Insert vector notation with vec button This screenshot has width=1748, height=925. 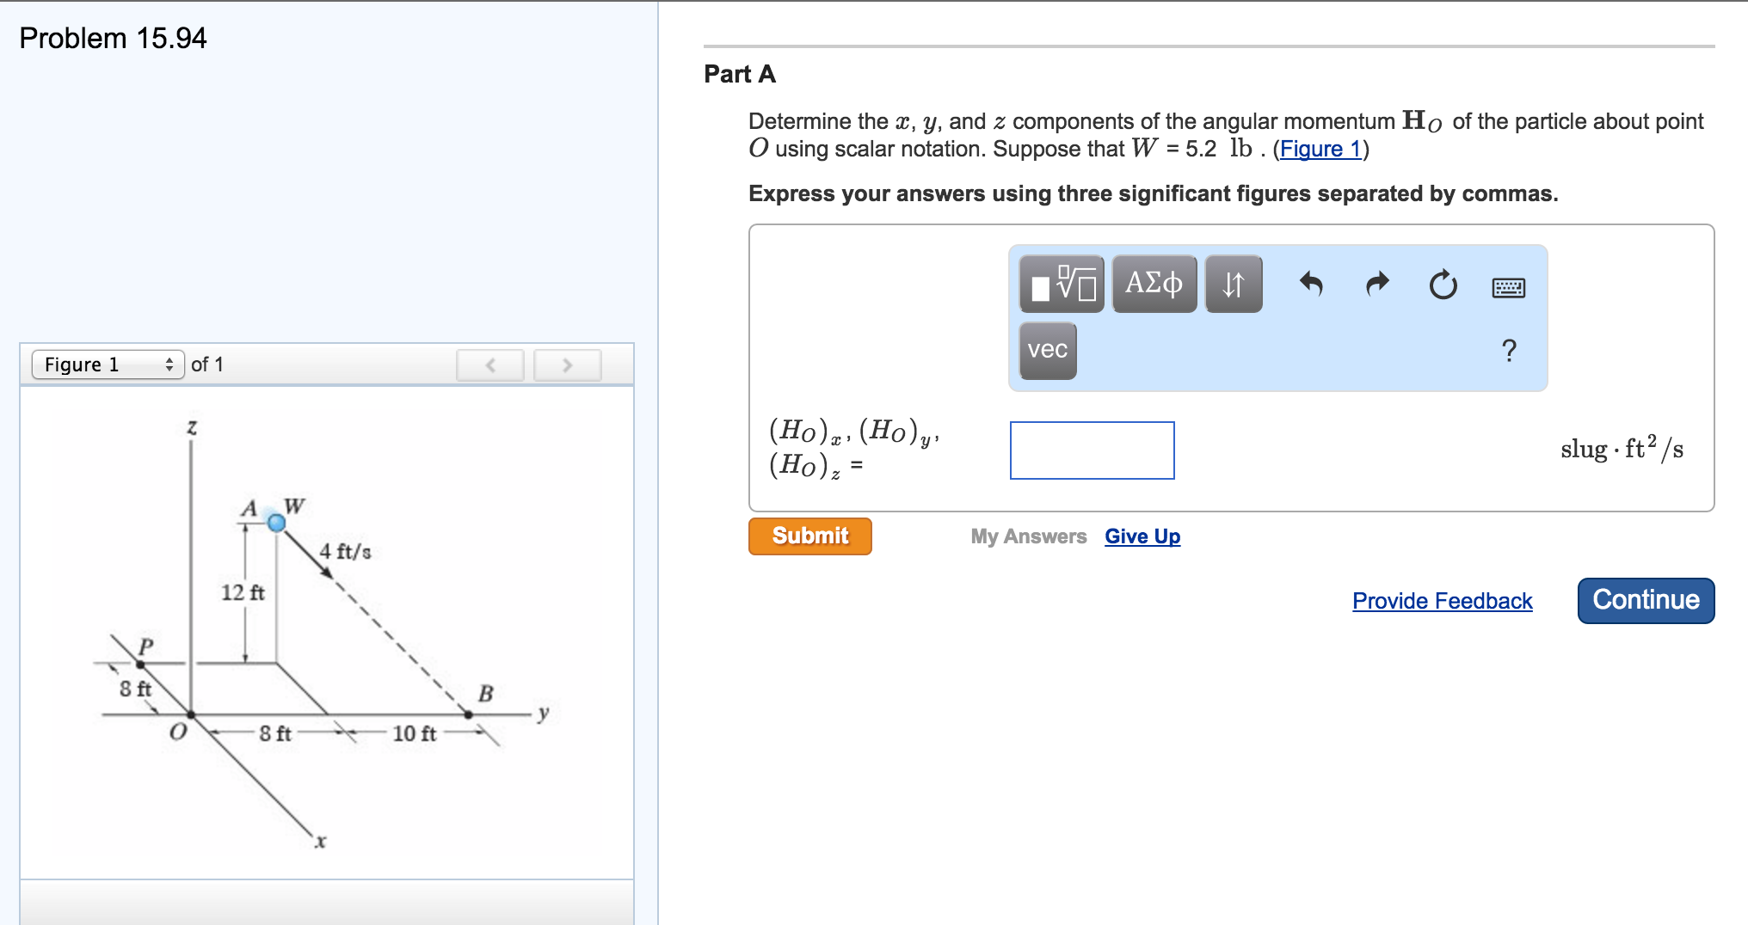[1047, 350]
